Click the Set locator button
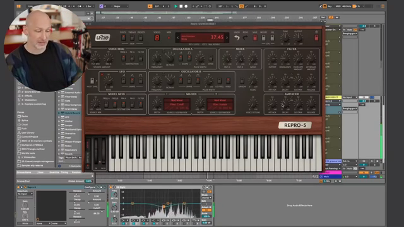The height and width of the screenshot is (227, 404). 323,18
